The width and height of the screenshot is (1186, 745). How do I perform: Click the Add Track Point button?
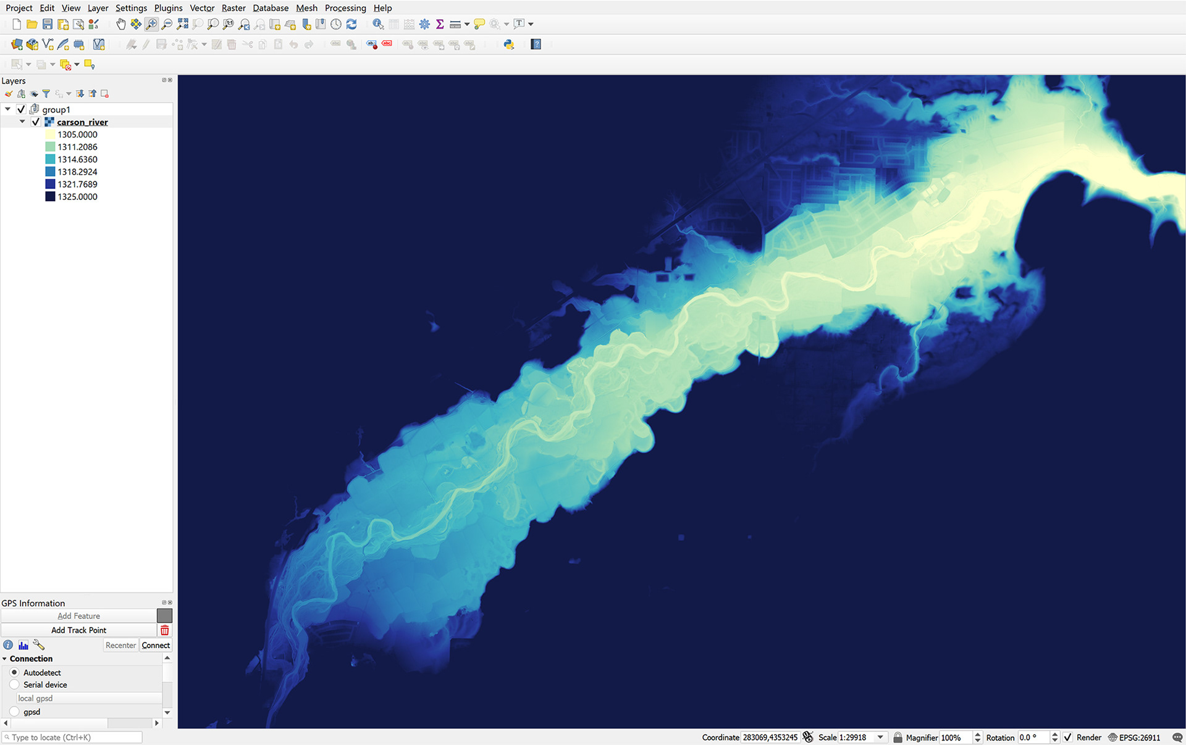tap(78, 630)
